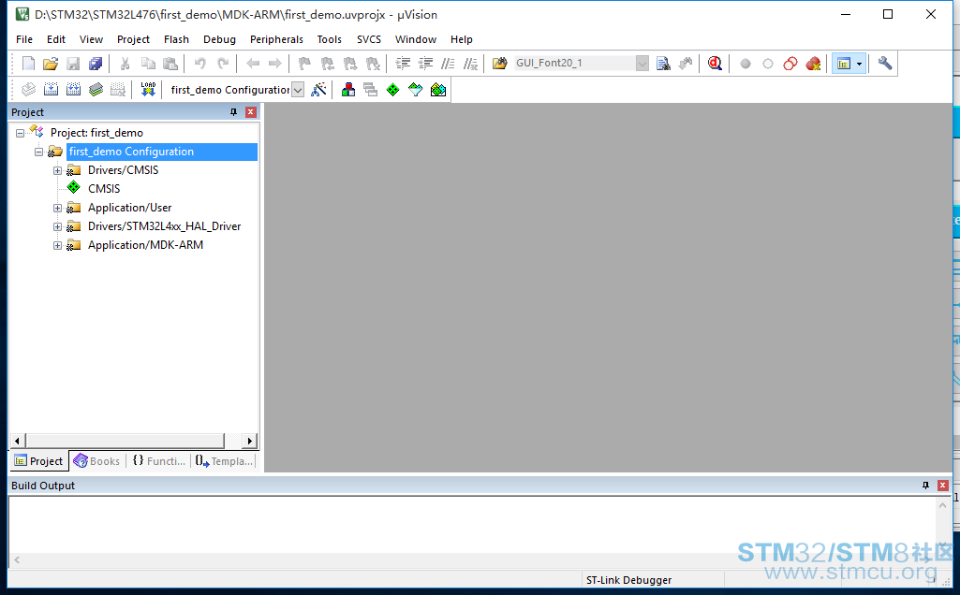
Task: Create a new file with the New icon
Action: click(x=28, y=63)
